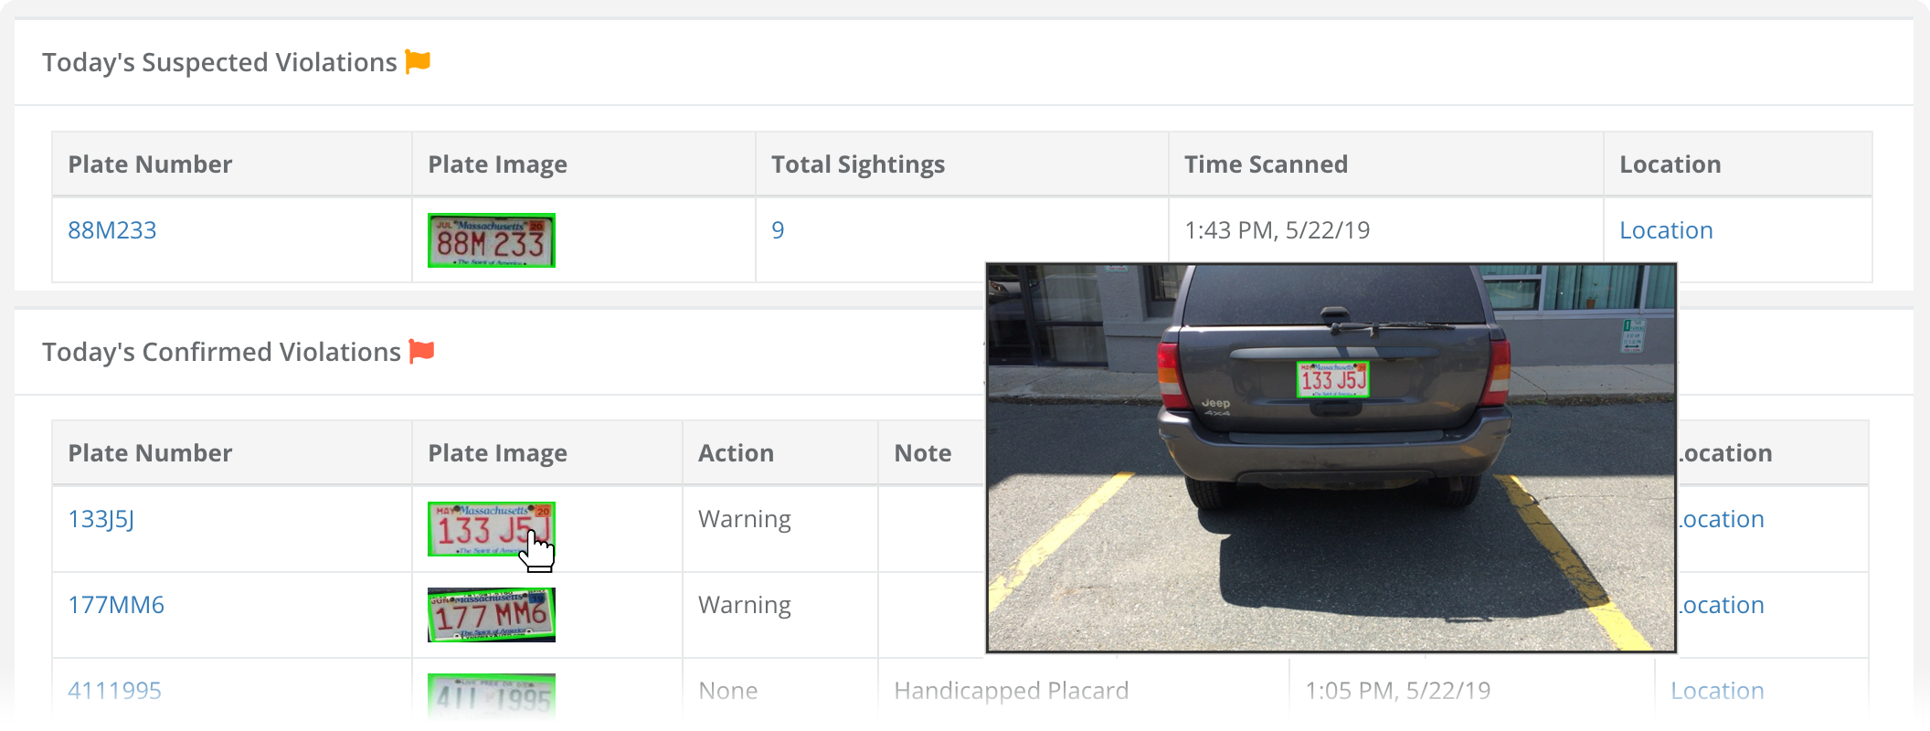
Task: Click the Handicapped Placard note cell
Action: point(1011,691)
